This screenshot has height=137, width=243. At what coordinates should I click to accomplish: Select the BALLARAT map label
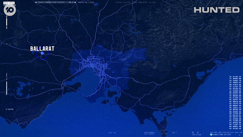(42, 49)
